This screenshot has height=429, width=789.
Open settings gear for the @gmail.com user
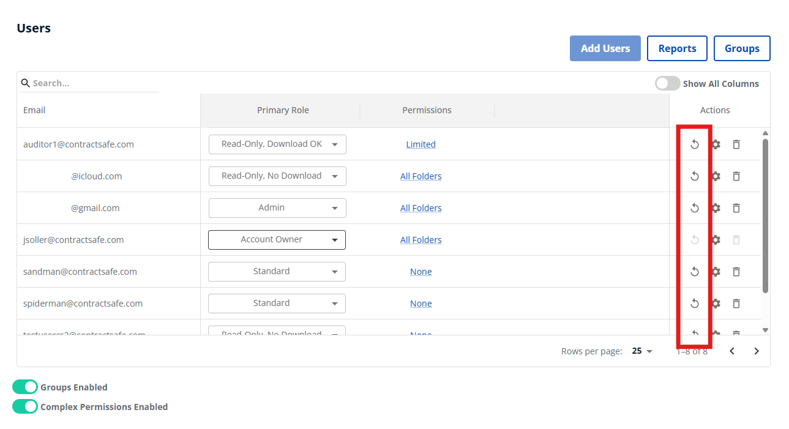pyautogui.click(x=716, y=208)
